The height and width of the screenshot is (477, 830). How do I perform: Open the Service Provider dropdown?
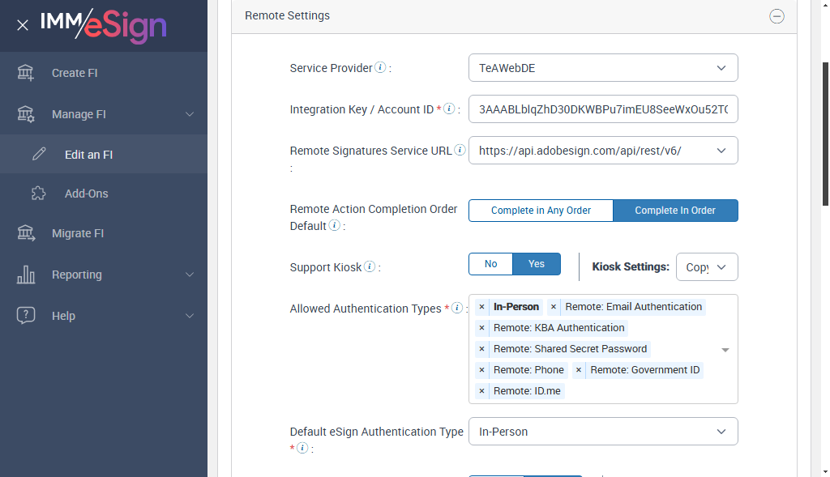[x=603, y=68]
